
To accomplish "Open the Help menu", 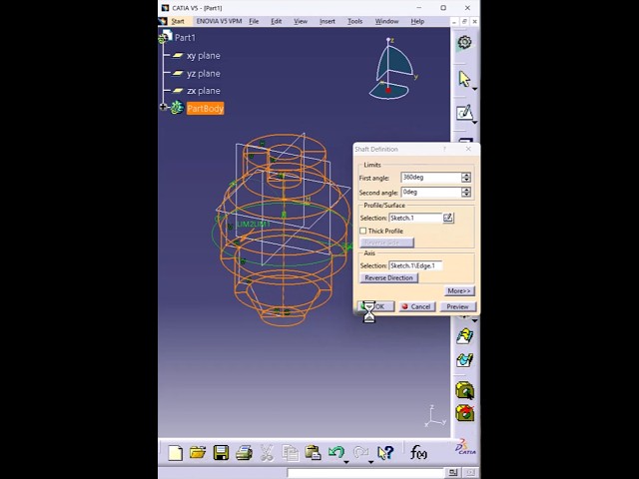I will click(x=417, y=21).
